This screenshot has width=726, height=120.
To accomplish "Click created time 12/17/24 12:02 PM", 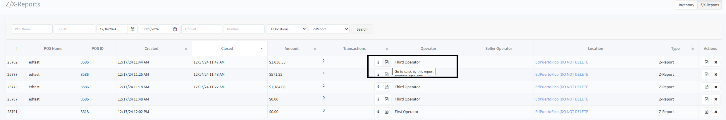I will 133,112.
